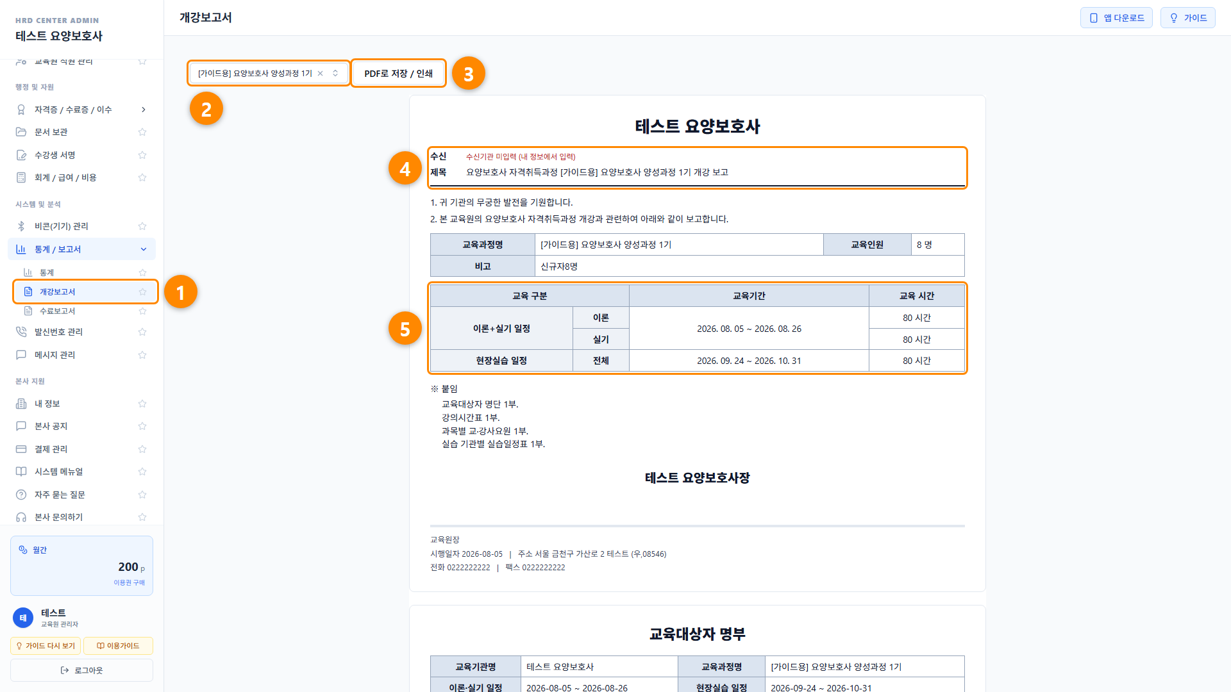Click the 본사 공지 speech icon
Screen dimensions: 1231x692
click(x=21, y=426)
